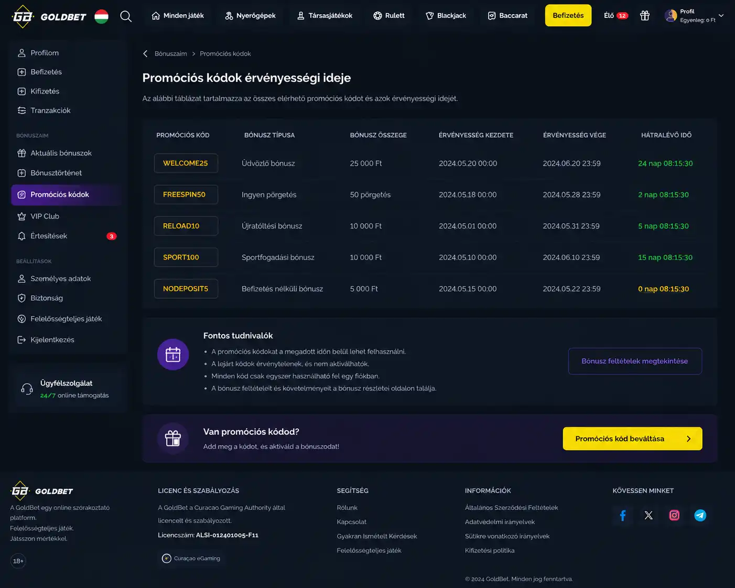Click the SPORT100 promo code
Image resolution: width=735 pixels, height=588 pixels.
186,257
